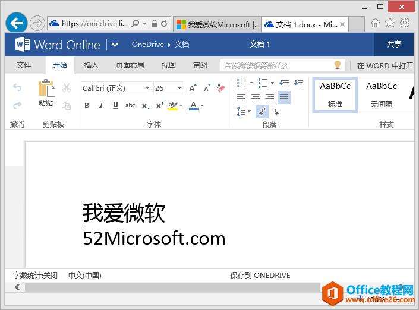Apply strikethrough formatting
The image size is (419, 310).
point(130,106)
